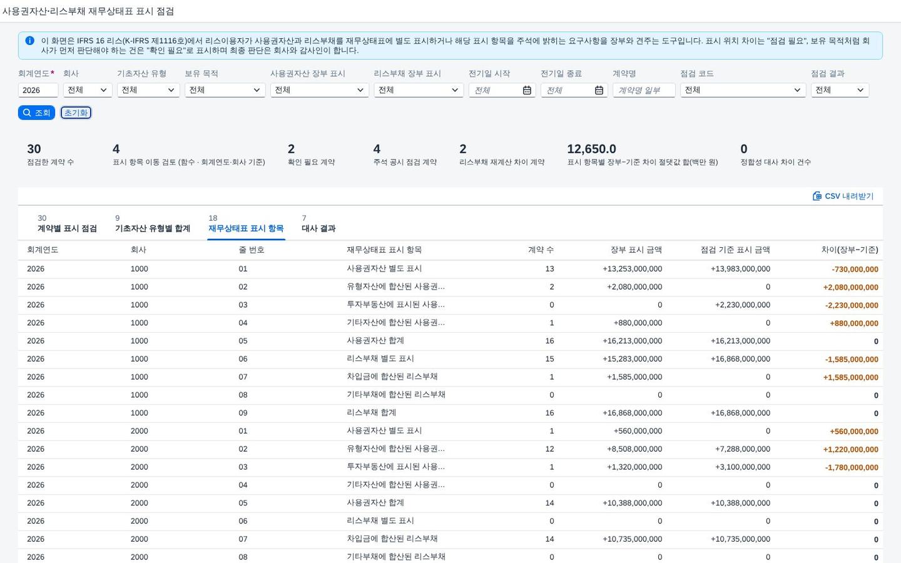Click the +1,585,000,000 difference value
901x563 pixels.
pyautogui.click(x=850, y=377)
